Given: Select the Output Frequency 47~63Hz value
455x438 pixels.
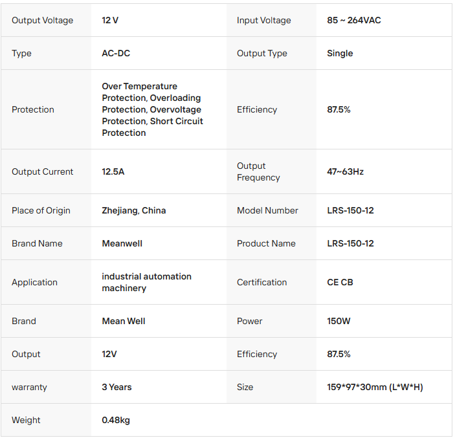Looking at the screenshot, I should click(345, 171).
